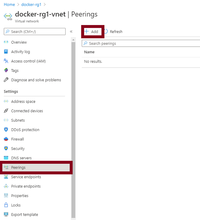Screen dimensions: 200x220
Task: Click the Properties sliders icon
Action: pos(6,195)
